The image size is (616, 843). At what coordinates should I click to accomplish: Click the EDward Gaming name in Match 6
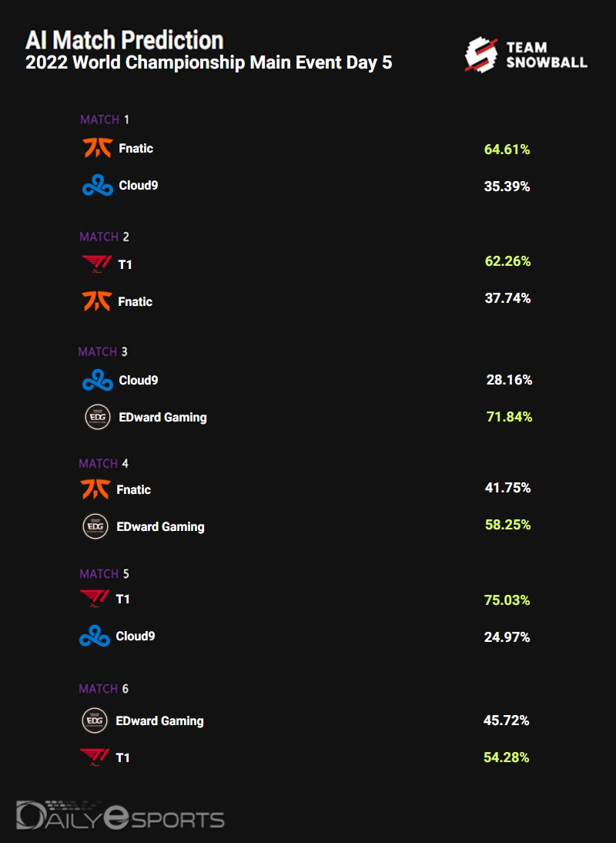point(159,721)
